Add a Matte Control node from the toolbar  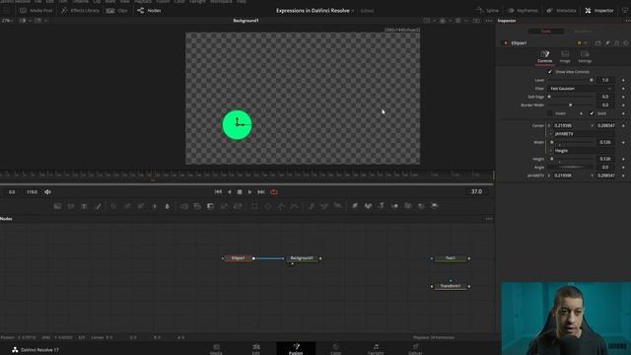210,206
